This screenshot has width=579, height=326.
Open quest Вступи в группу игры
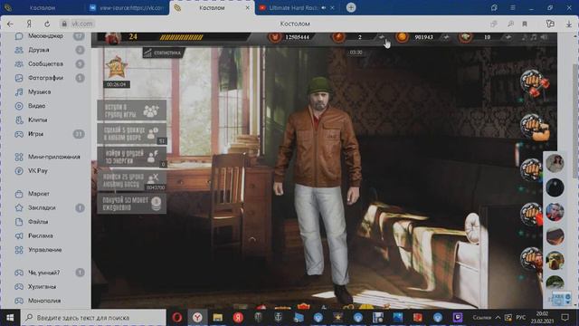pos(131,110)
